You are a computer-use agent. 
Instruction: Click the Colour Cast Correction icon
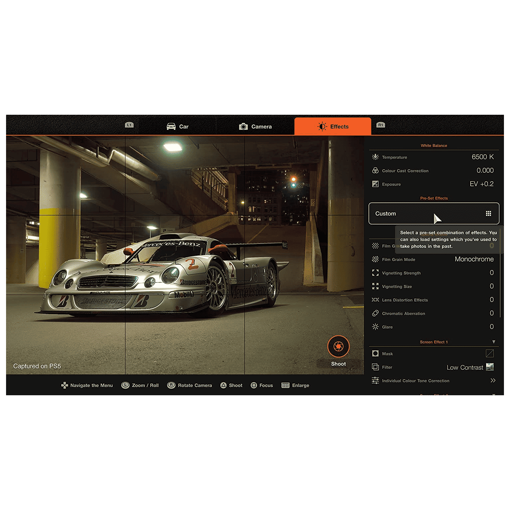coord(375,171)
